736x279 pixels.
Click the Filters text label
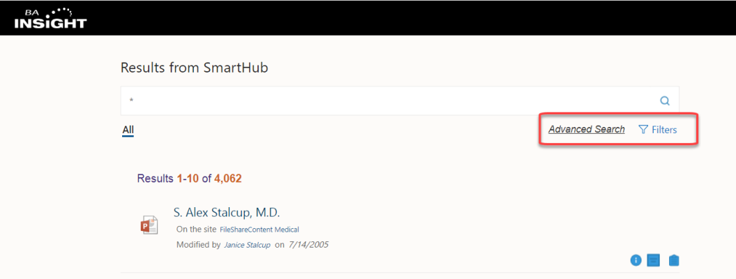(664, 130)
